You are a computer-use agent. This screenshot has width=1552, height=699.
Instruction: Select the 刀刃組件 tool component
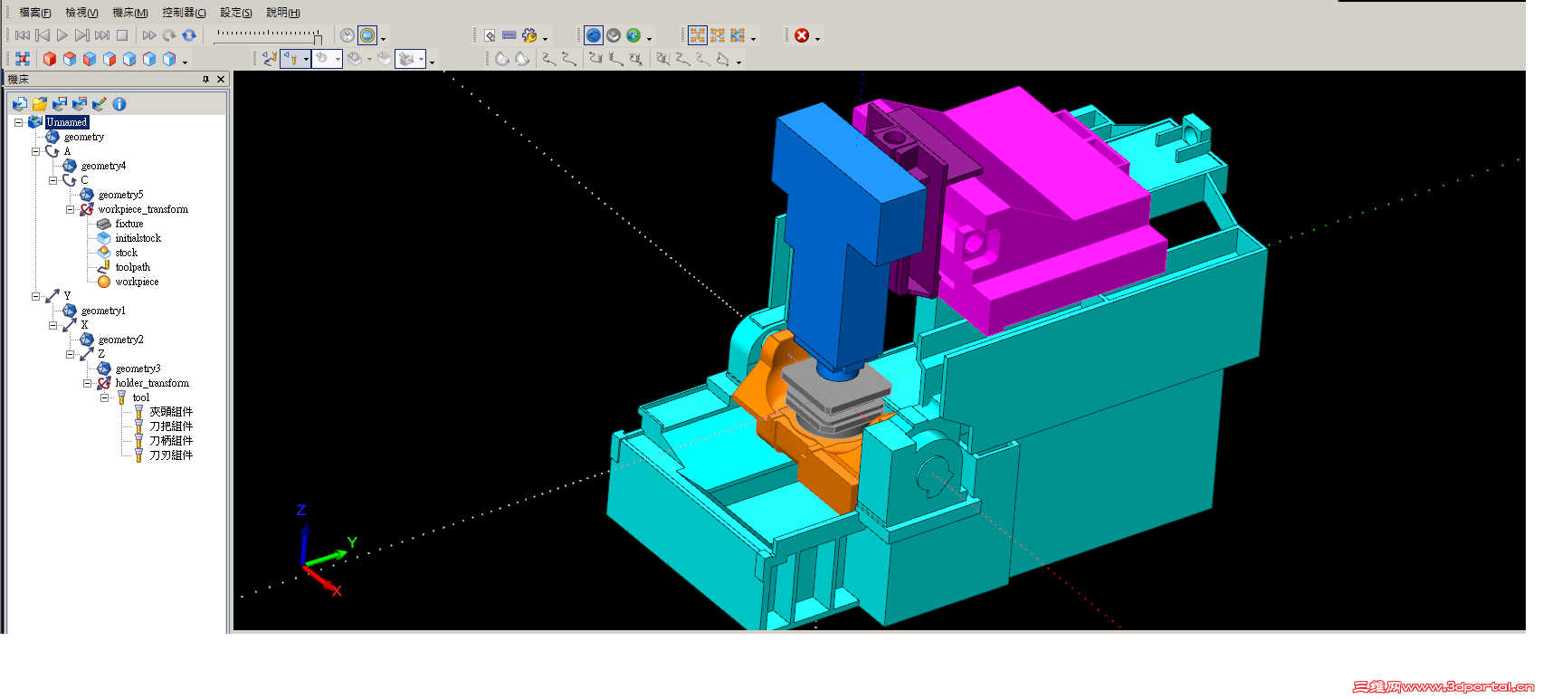click(171, 455)
